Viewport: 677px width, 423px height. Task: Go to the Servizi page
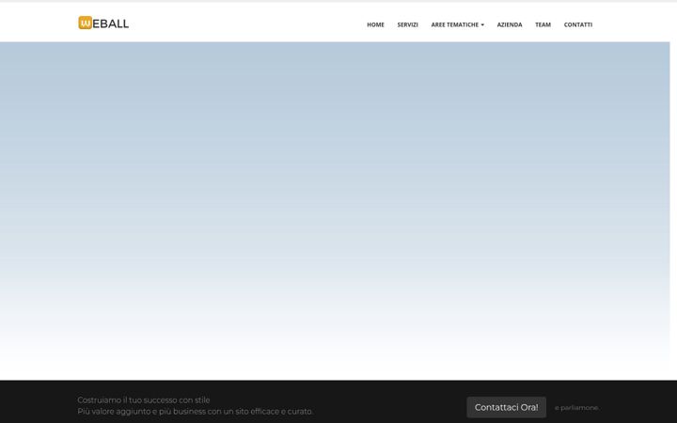tap(407, 24)
